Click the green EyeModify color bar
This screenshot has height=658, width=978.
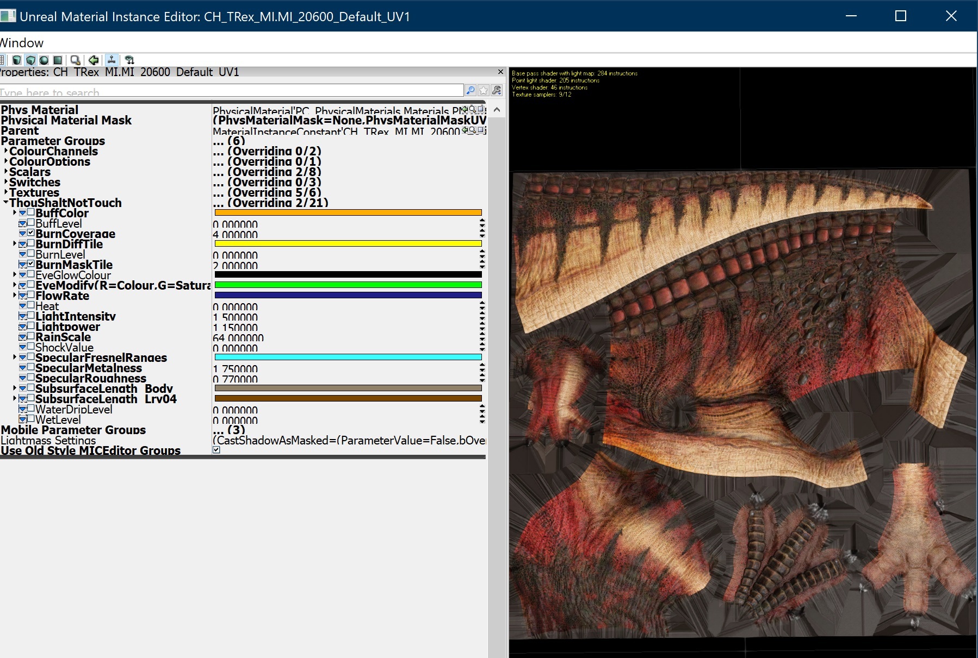[348, 285]
